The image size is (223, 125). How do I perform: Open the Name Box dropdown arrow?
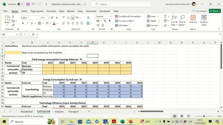tap(17, 34)
